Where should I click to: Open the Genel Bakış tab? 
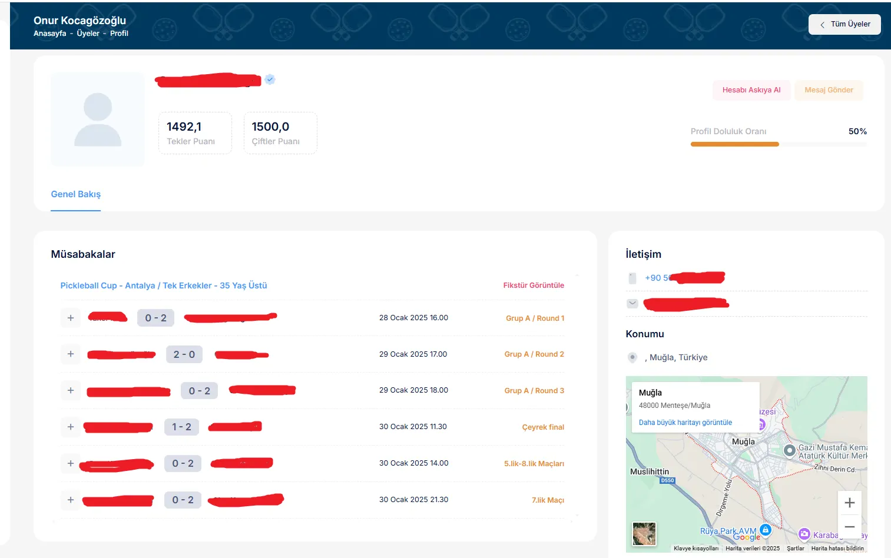point(76,194)
